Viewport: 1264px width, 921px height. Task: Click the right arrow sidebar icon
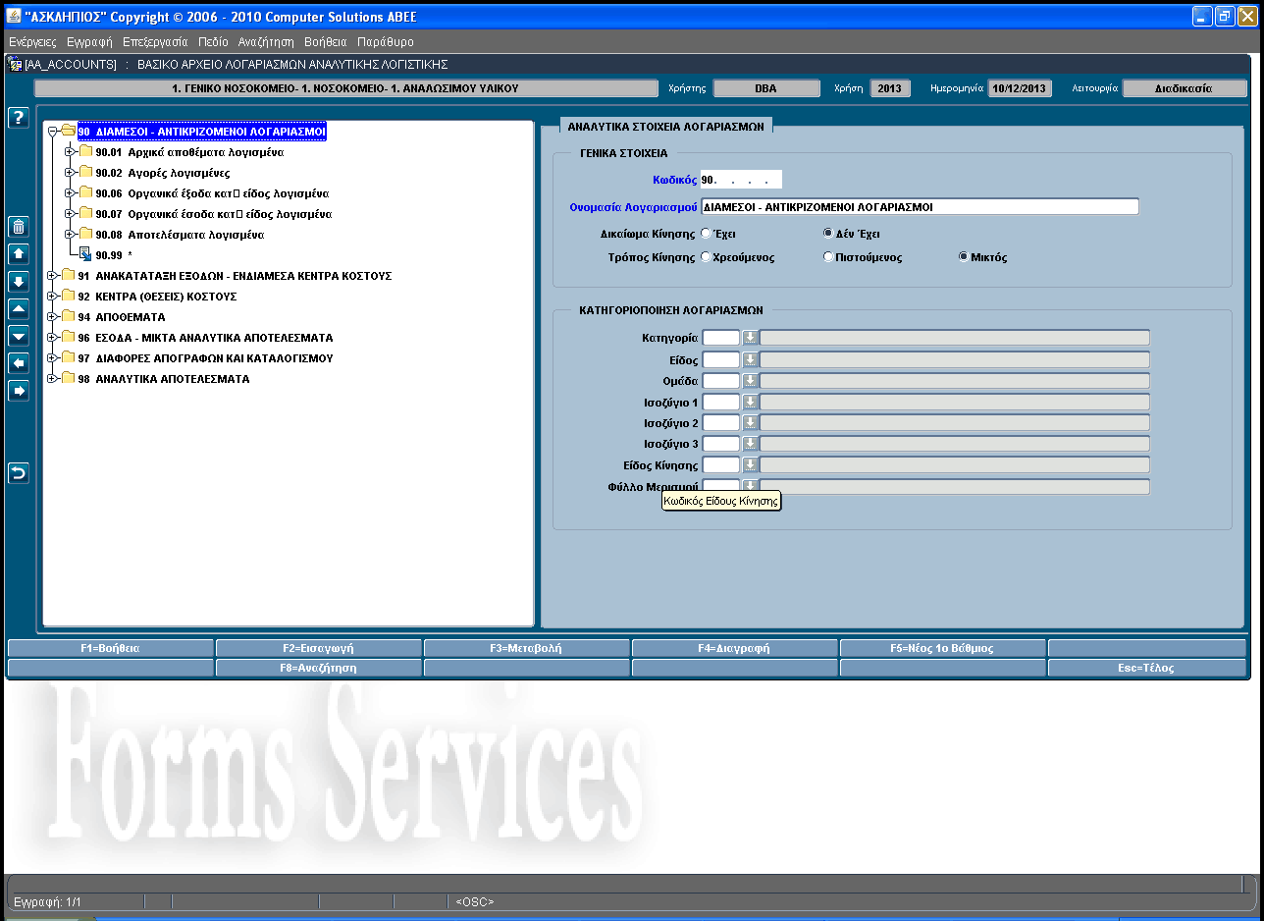click(x=18, y=391)
